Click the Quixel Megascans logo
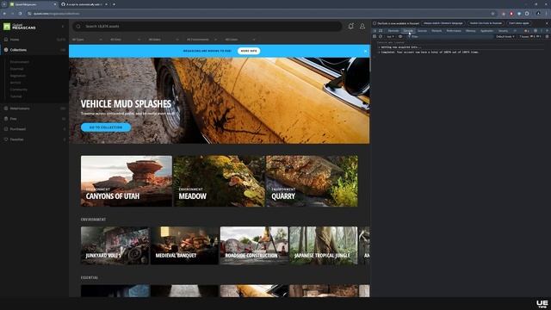The width and height of the screenshot is (551, 310). tap(20, 27)
